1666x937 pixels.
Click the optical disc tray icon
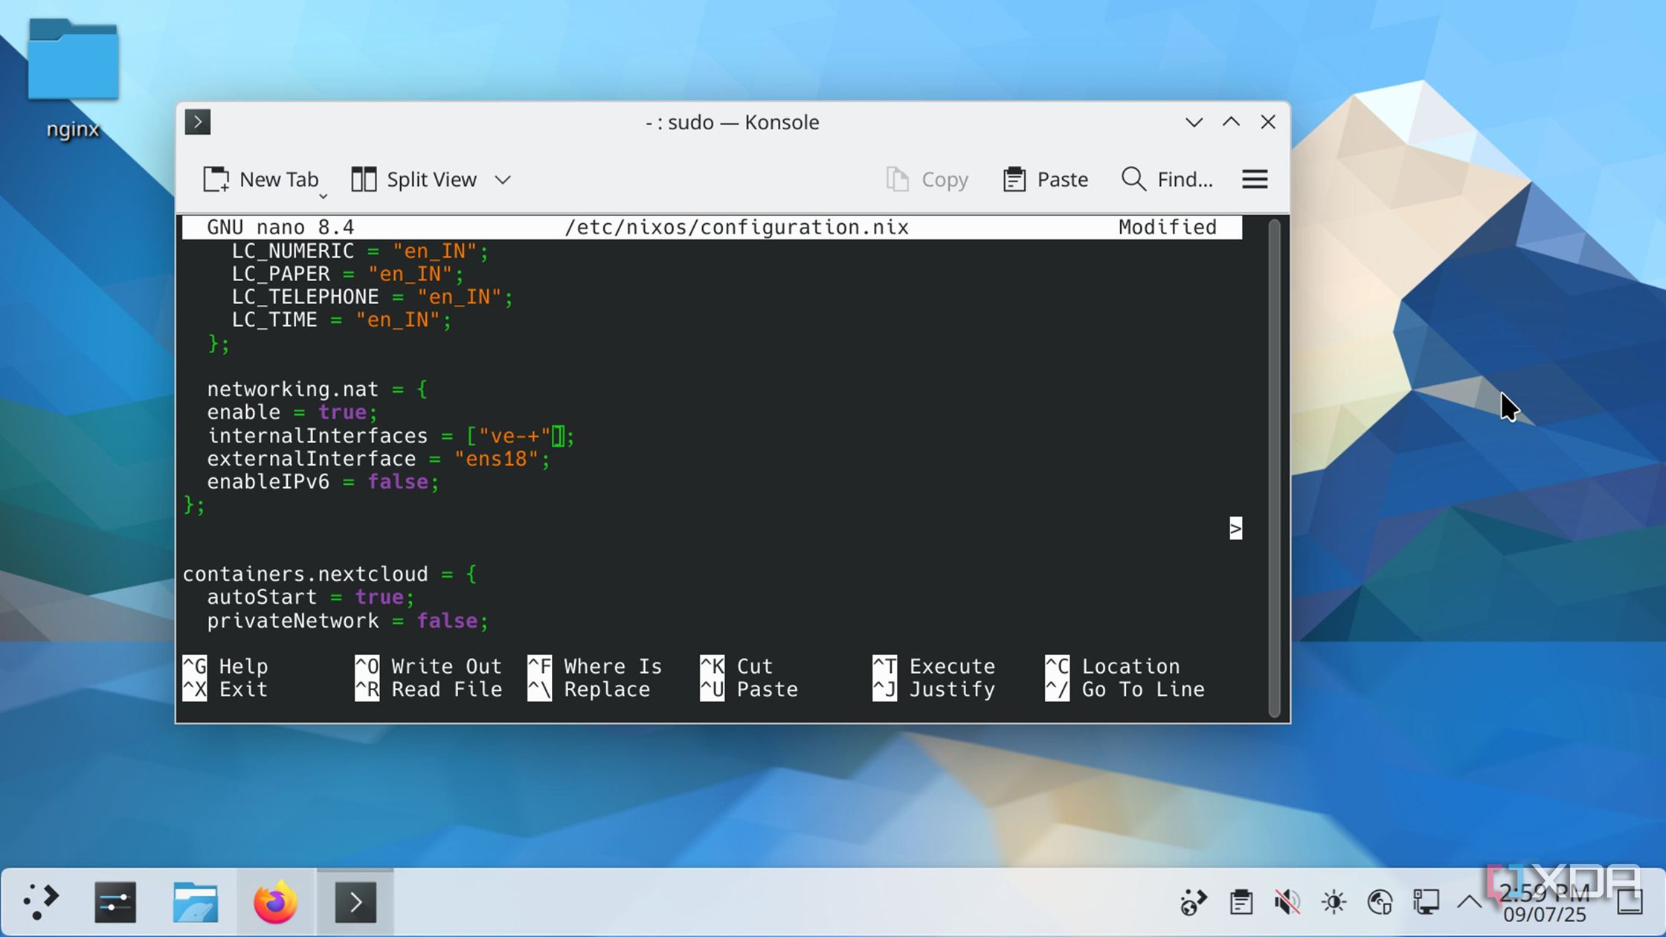pyautogui.click(x=1380, y=901)
